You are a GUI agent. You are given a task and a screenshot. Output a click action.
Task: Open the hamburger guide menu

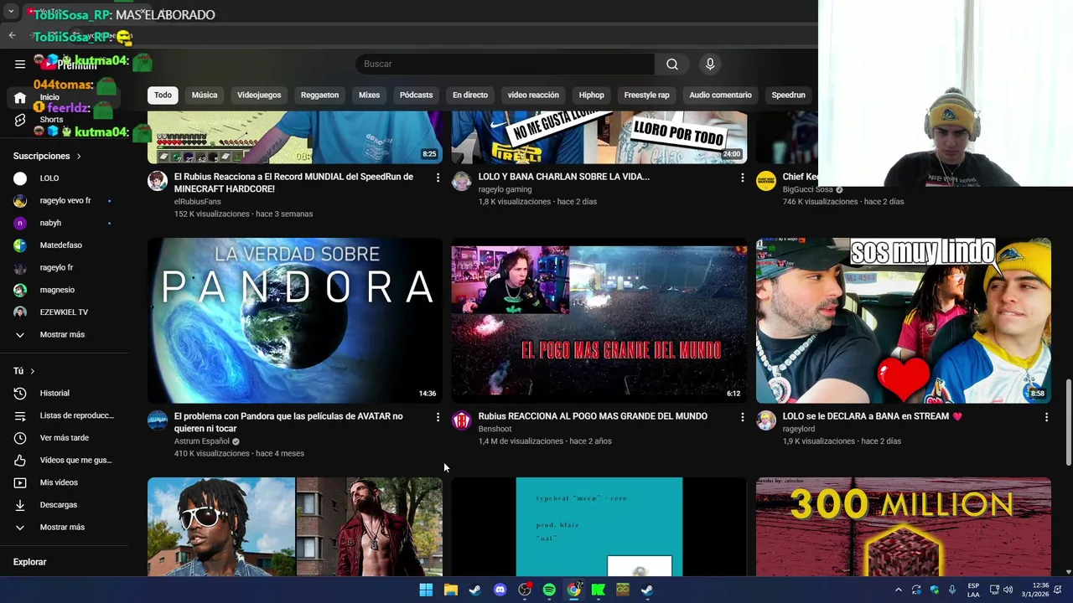click(x=20, y=64)
